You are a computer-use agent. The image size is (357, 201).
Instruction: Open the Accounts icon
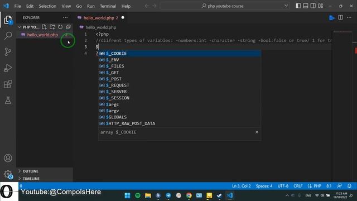pos(8,158)
